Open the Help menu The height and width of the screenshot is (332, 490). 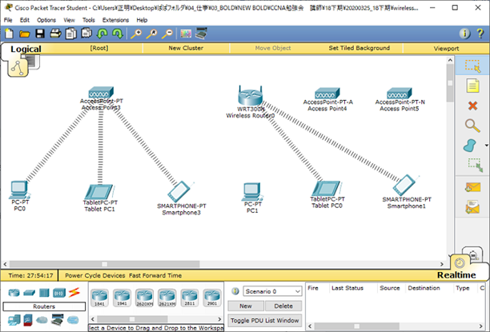(x=142, y=20)
